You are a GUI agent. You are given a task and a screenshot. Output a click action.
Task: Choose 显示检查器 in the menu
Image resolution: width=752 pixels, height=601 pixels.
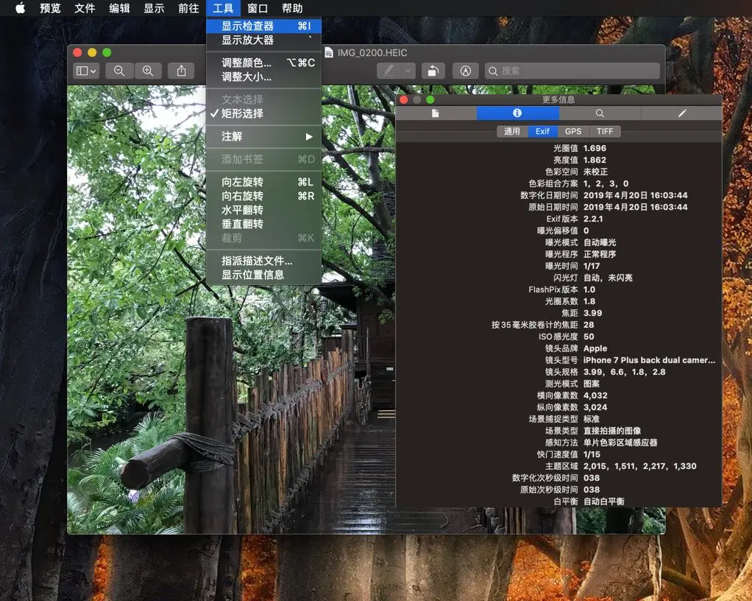pyautogui.click(x=263, y=26)
